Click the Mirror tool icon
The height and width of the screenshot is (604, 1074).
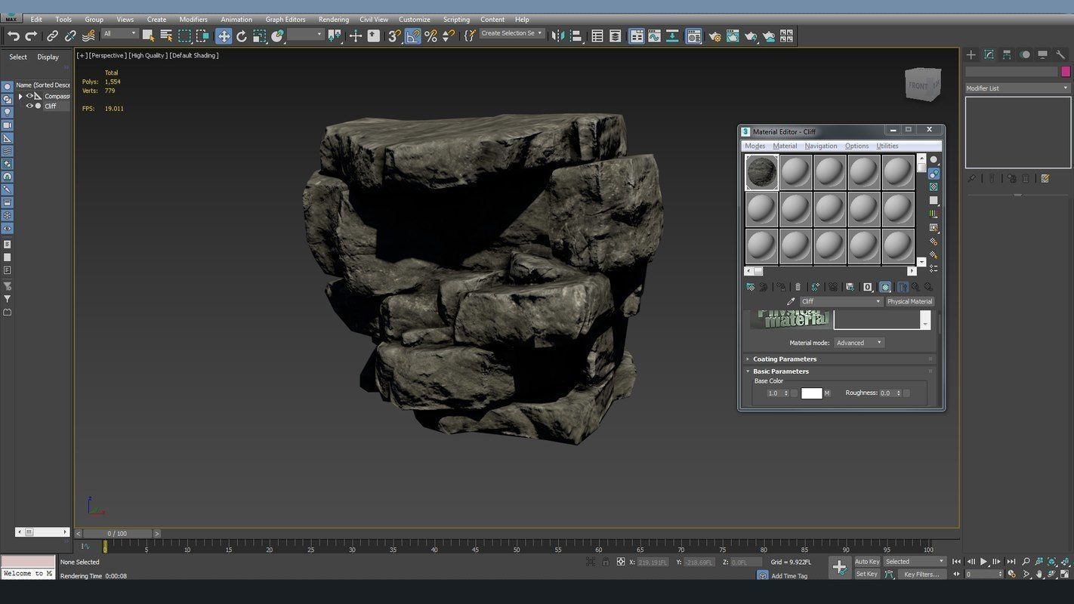(558, 35)
